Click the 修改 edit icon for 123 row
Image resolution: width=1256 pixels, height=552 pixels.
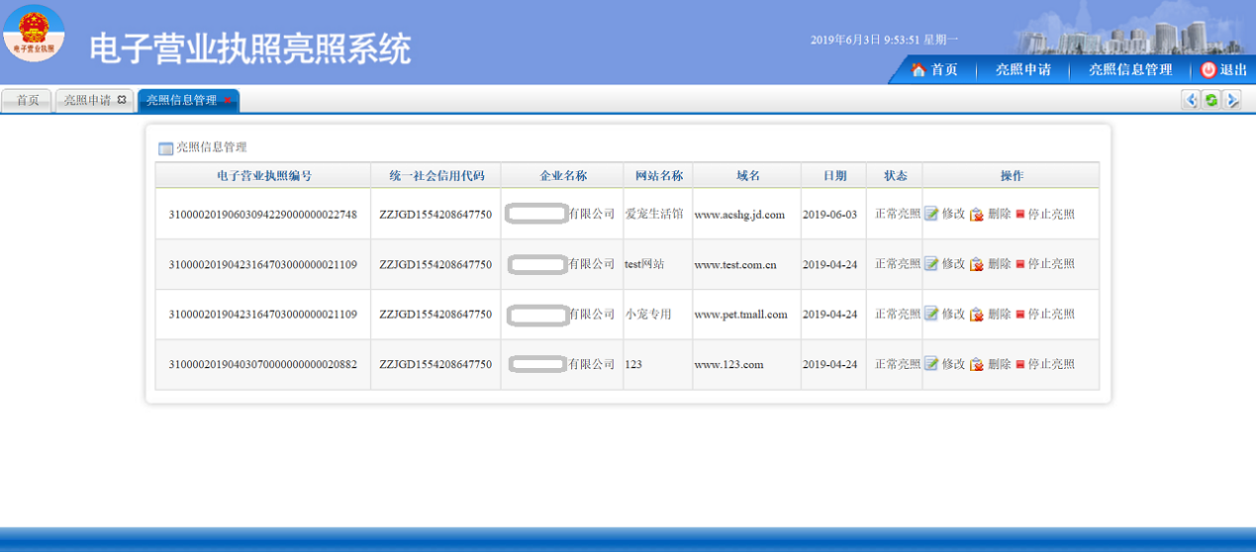coord(931,364)
